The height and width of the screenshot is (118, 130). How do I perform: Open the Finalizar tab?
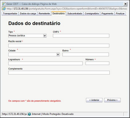(x=120, y=14)
